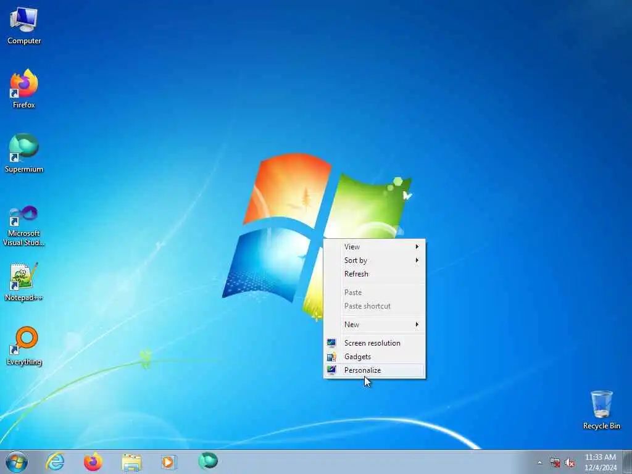Select the Recycle Bin icon
Image resolution: width=632 pixels, height=474 pixels.
pos(601,410)
